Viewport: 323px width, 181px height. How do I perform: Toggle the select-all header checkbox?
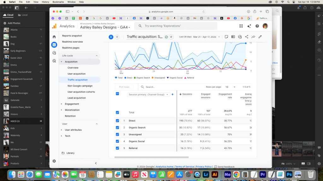(x=117, y=94)
